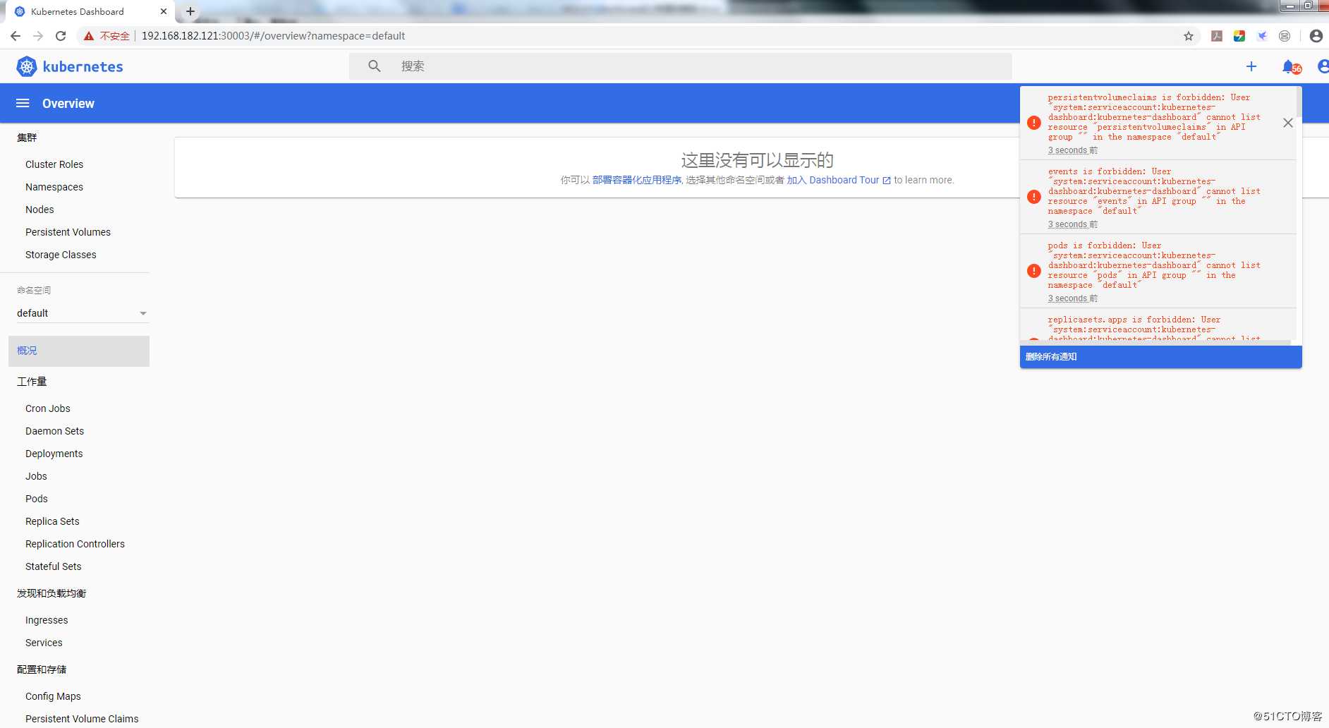Click the Kubernetes logo icon

[27, 66]
